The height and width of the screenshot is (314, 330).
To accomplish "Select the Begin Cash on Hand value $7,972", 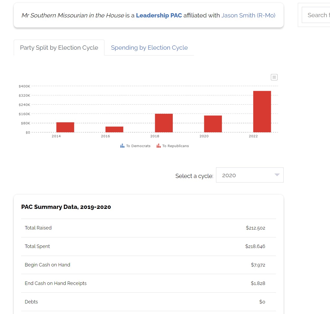I will point(258,265).
